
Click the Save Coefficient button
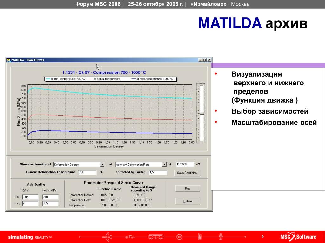tap(187, 173)
